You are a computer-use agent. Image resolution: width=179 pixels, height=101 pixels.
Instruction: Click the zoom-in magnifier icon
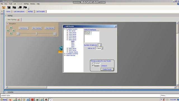tap(55, 34)
